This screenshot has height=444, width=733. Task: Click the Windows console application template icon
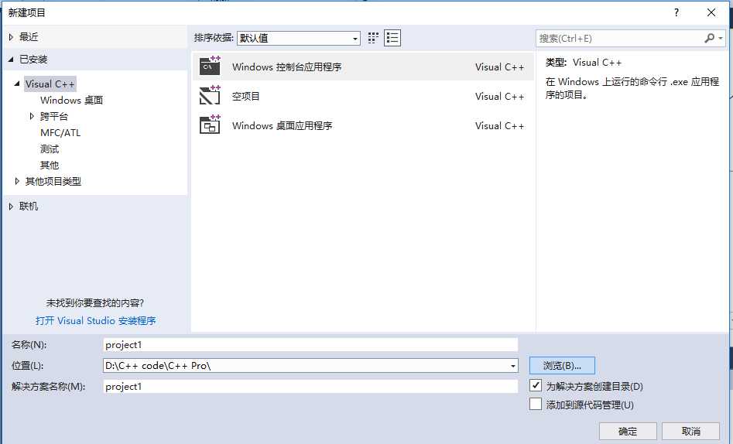[x=210, y=67]
